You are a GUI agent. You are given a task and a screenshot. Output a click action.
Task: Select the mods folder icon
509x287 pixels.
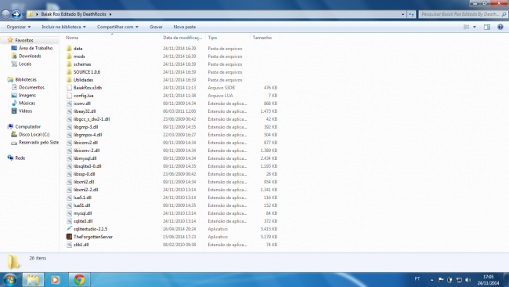(69, 56)
